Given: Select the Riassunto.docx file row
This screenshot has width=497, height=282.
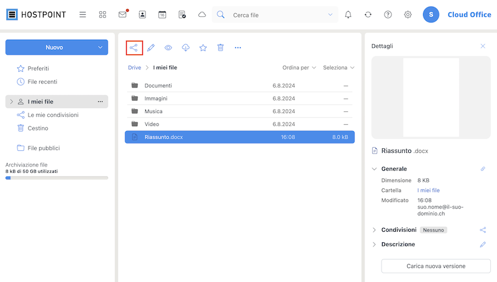Looking at the screenshot, I should (x=240, y=137).
